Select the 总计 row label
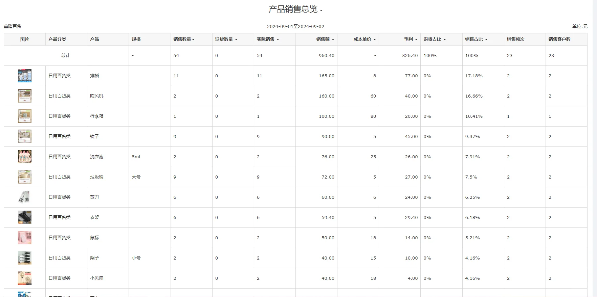This screenshot has width=597, height=297. tap(66, 55)
